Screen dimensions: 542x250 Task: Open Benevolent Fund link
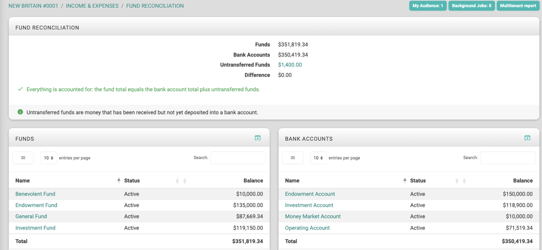click(x=35, y=194)
